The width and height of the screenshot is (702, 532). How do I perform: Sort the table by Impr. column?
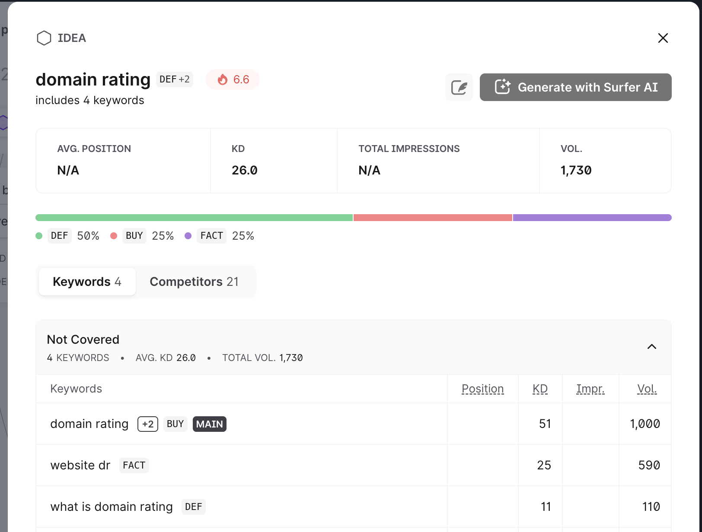[x=590, y=389]
